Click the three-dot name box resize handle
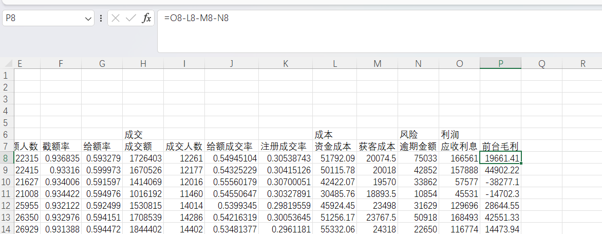602x234 pixels. [x=101, y=19]
